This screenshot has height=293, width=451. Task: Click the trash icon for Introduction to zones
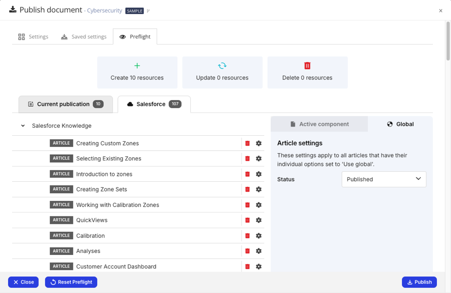coord(247,174)
